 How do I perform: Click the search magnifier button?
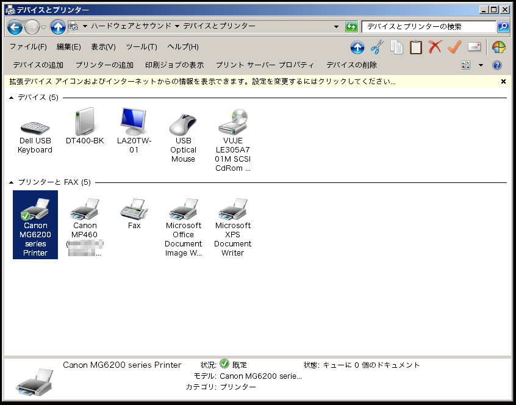point(503,27)
